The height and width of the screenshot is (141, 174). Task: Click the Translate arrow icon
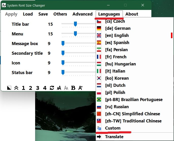pos(99,137)
